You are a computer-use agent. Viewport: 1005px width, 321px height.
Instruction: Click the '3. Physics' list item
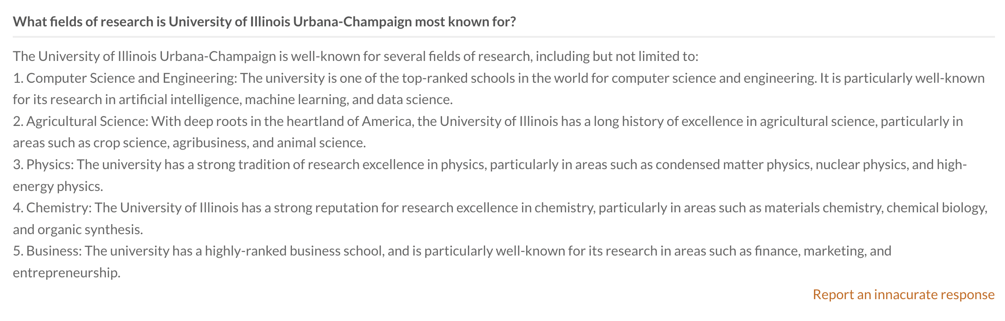[44, 165]
